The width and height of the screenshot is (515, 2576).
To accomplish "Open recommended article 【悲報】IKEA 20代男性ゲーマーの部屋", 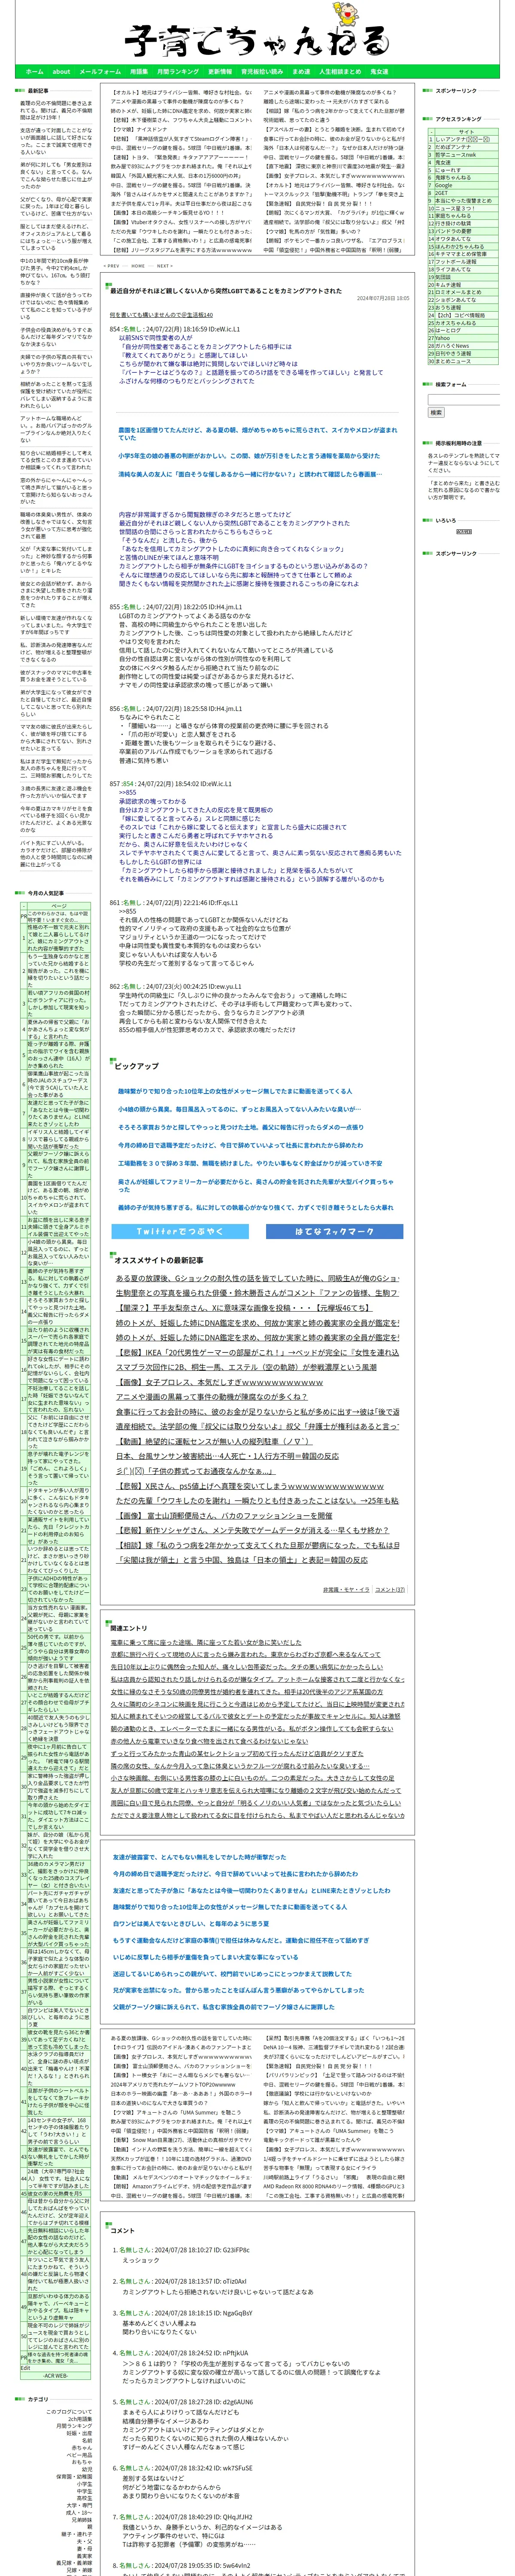I will (x=257, y=1352).
